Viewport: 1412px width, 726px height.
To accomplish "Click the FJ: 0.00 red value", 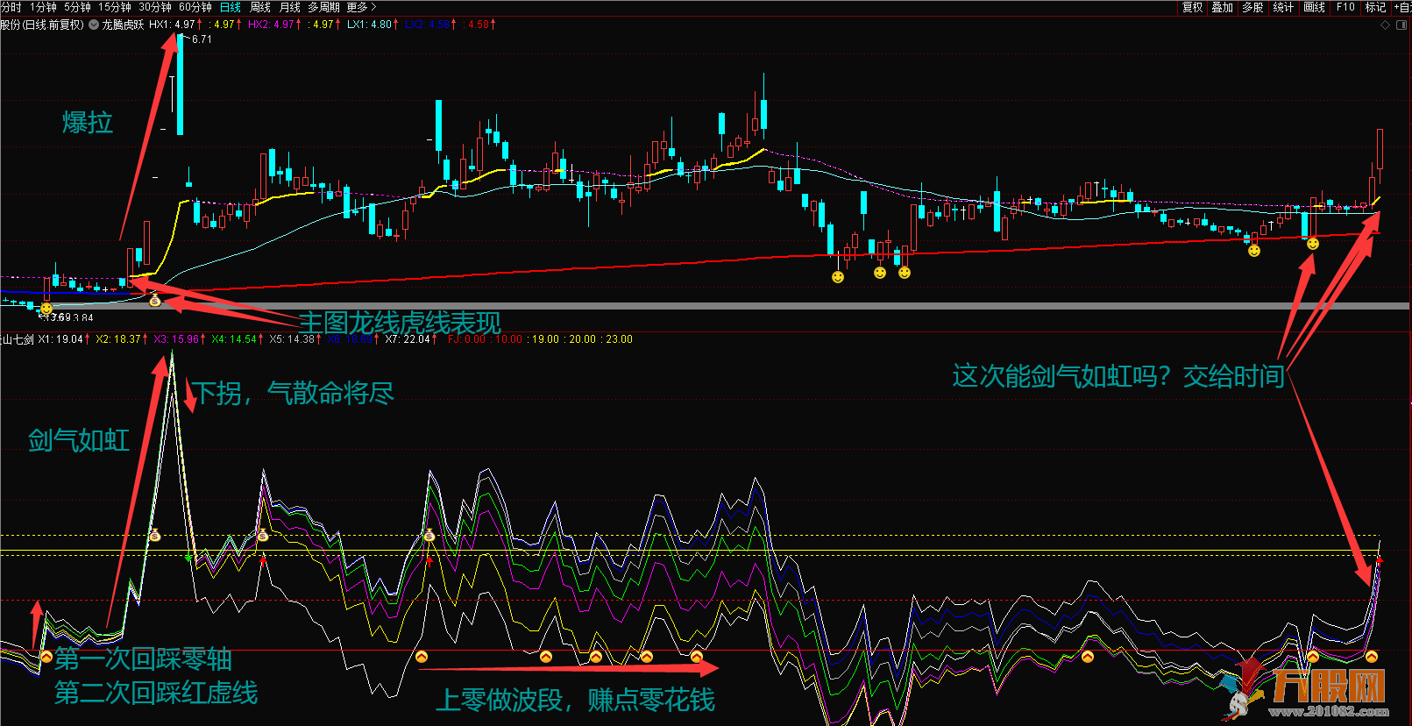I will [466, 339].
